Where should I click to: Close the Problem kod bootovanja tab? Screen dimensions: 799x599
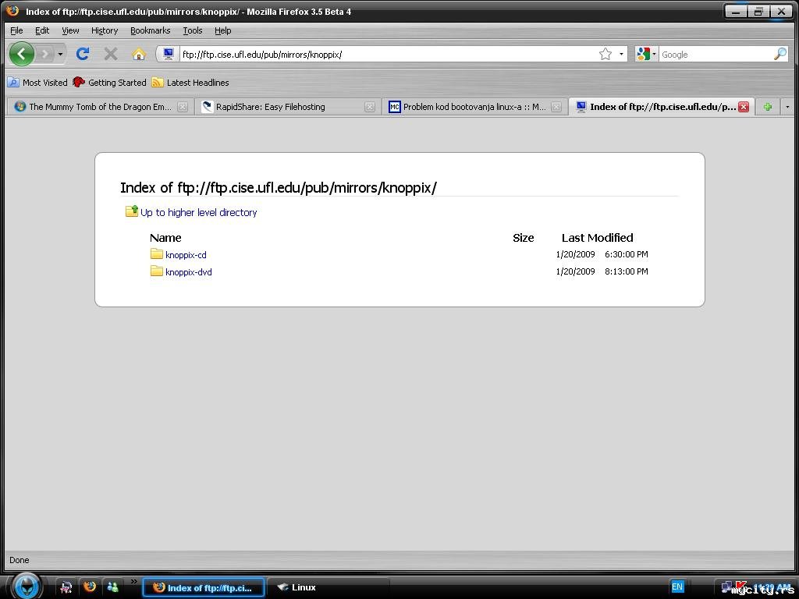(556, 107)
